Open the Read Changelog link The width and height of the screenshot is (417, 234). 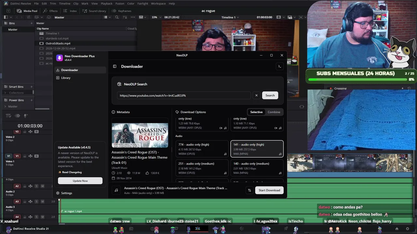point(70,172)
